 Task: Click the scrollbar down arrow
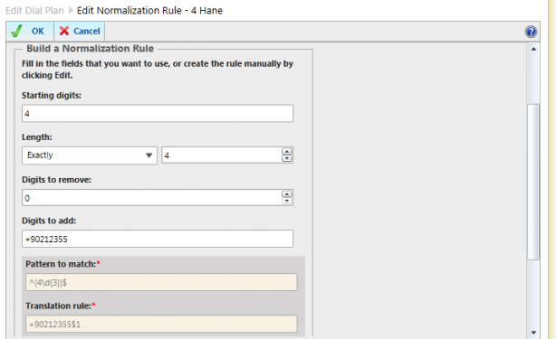[533, 333]
